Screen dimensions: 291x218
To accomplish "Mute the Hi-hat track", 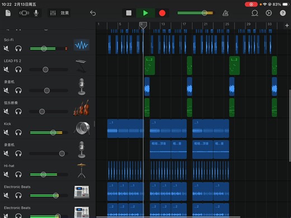I will tap(6, 174).
